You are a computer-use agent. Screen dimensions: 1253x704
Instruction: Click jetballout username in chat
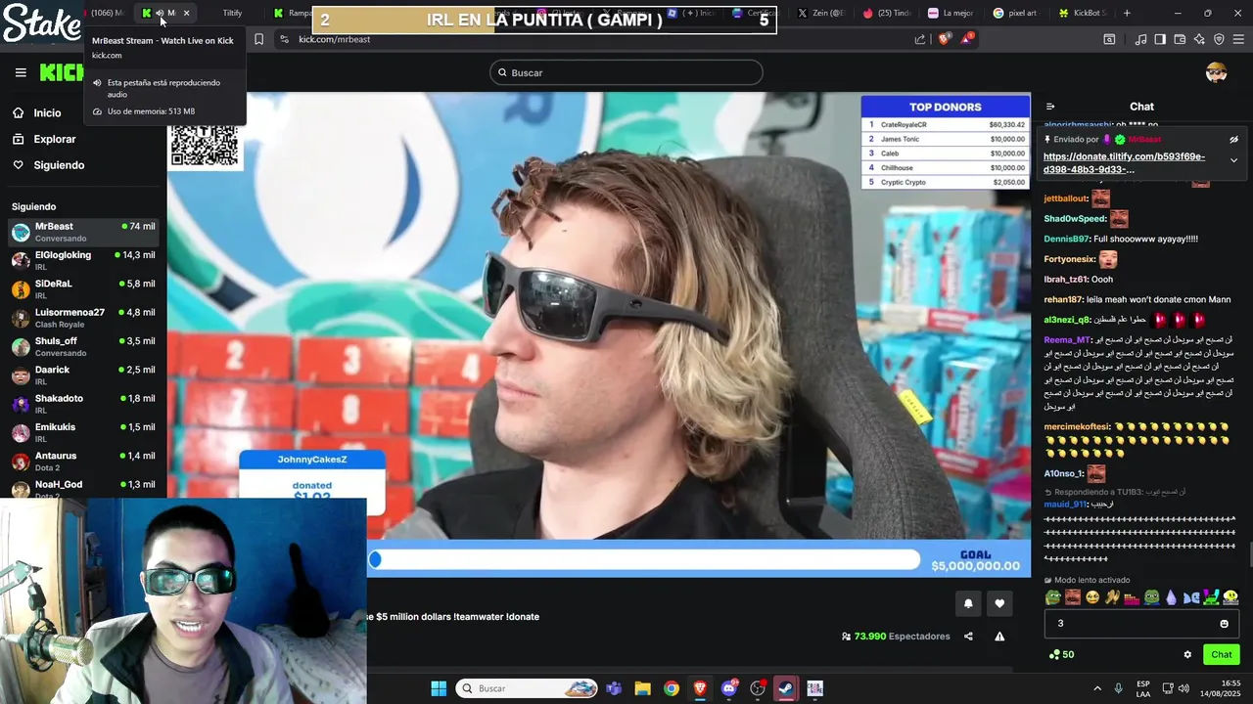(x=1066, y=198)
